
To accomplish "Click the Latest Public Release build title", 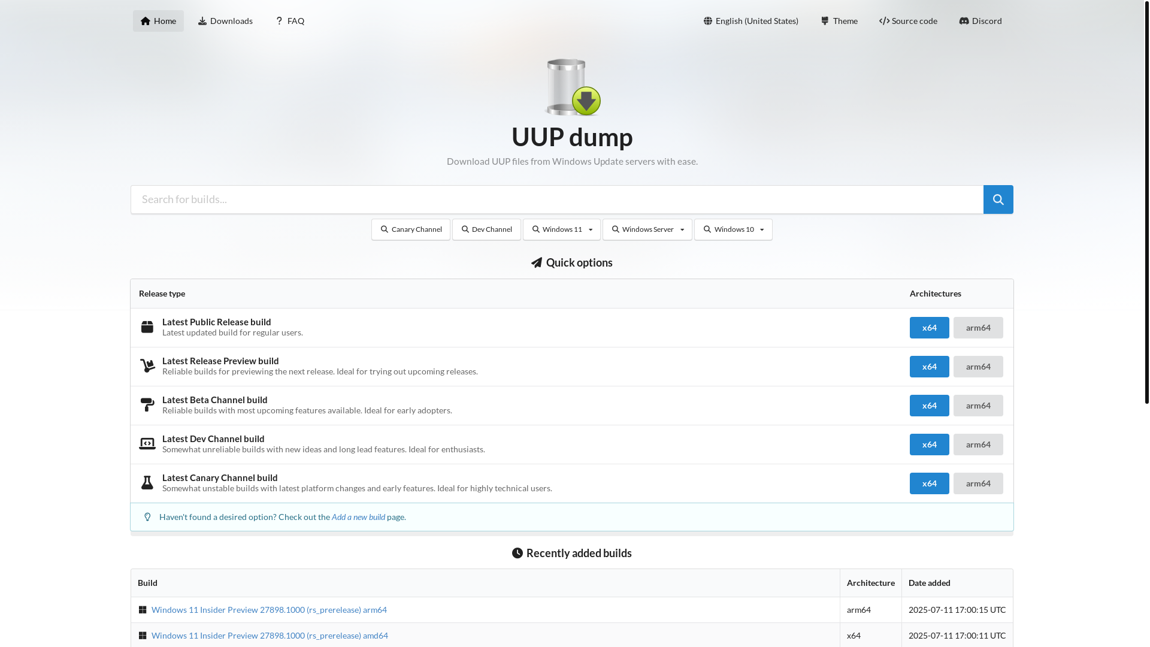I will tap(216, 322).
